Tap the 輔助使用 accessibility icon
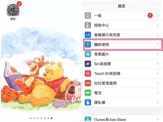This screenshot has height=122, width=163. click(88, 44)
